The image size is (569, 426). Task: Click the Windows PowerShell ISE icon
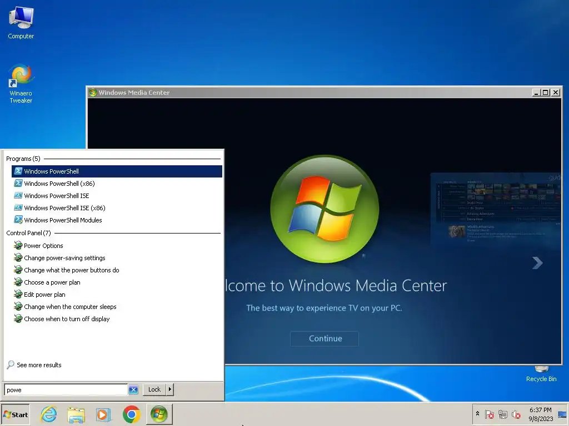click(x=18, y=196)
